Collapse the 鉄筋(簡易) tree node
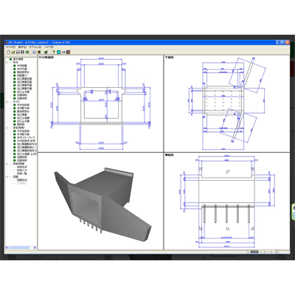 point(7,128)
